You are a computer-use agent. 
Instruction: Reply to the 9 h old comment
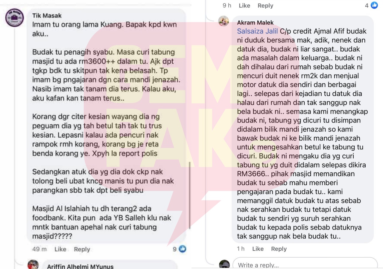pyautogui.click(x=265, y=5)
